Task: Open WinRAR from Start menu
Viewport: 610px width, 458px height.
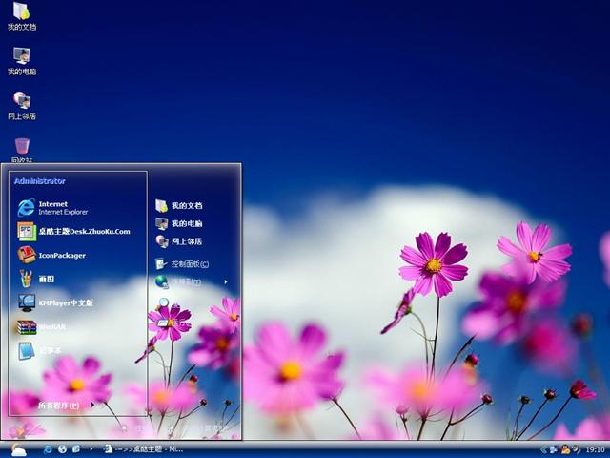Action: coord(41,326)
